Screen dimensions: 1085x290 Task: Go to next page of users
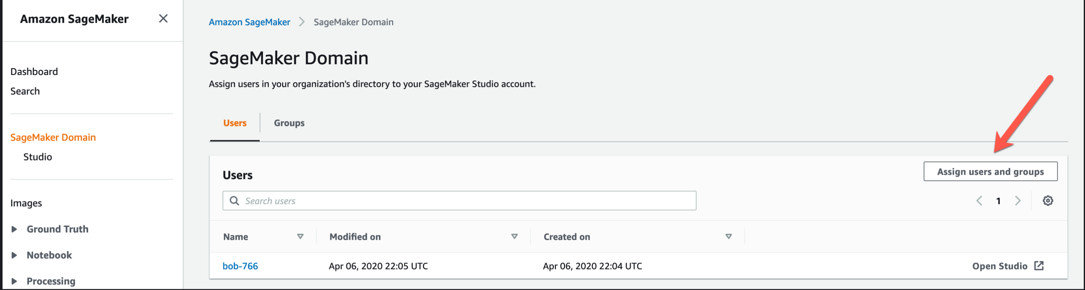click(x=1017, y=201)
